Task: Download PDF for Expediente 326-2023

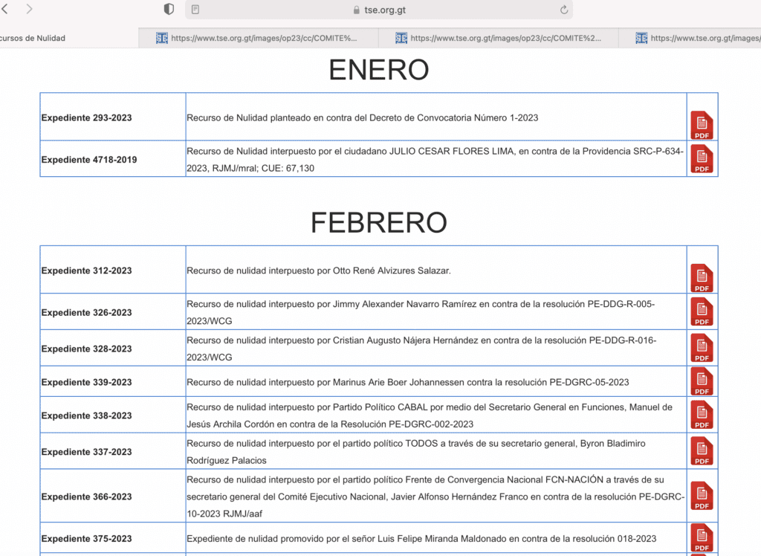Action: [702, 312]
